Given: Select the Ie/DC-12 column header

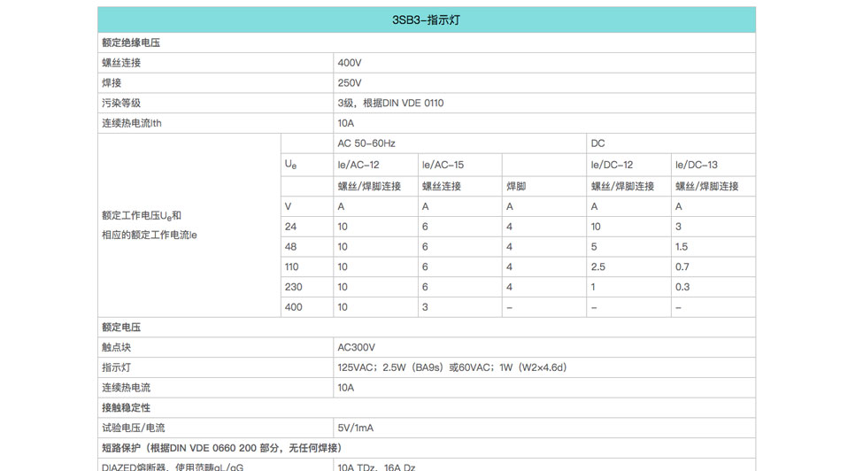Looking at the screenshot, I should [612, 165].
